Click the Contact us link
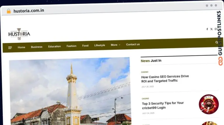 coord(133,44)
